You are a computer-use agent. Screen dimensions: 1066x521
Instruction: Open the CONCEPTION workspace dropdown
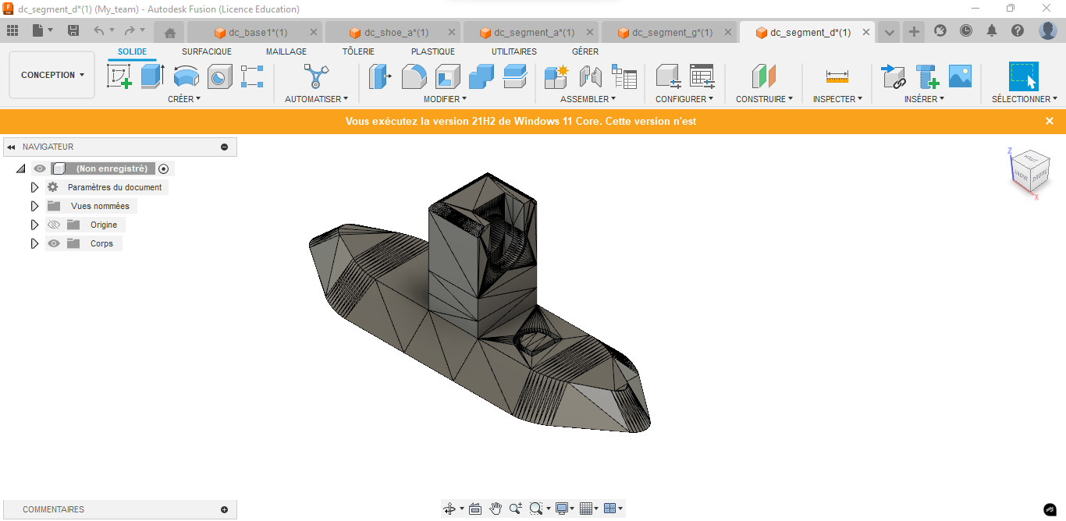[52, 75]
